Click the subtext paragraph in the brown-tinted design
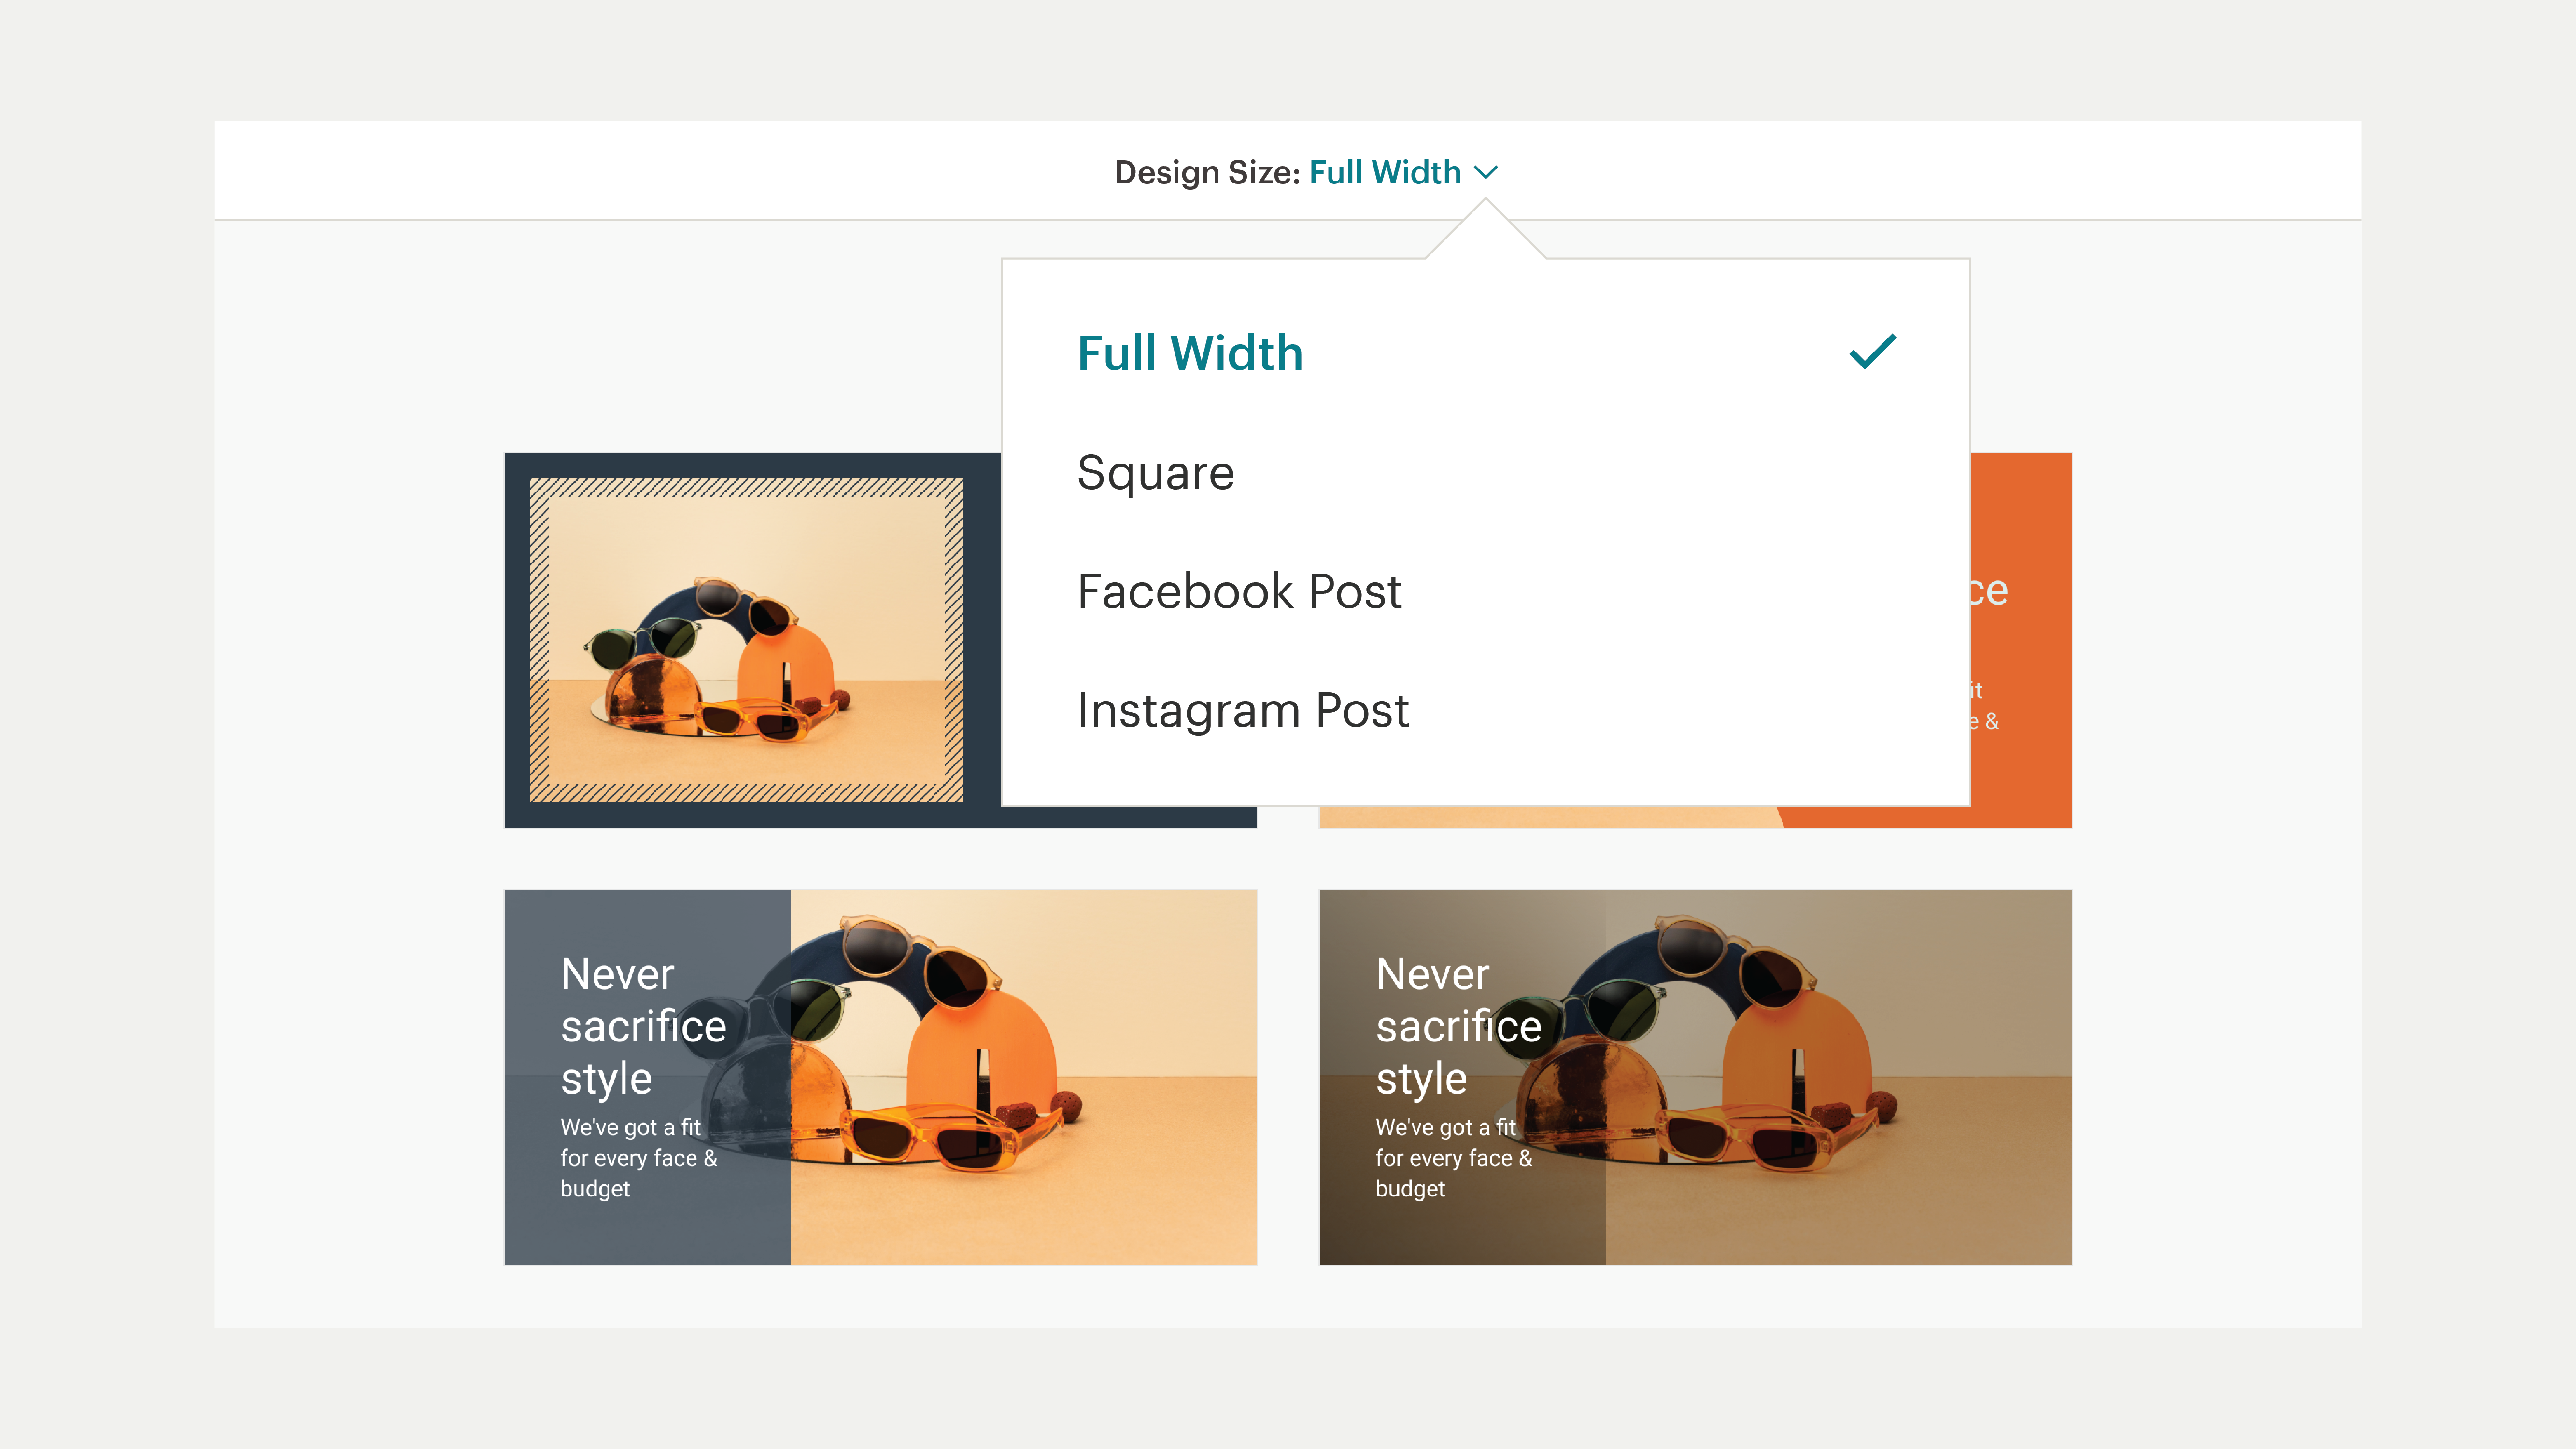Image resolution: width=2576 pixels, height=1449 pixels. pyautogui.click(x=1453, y=1157)
